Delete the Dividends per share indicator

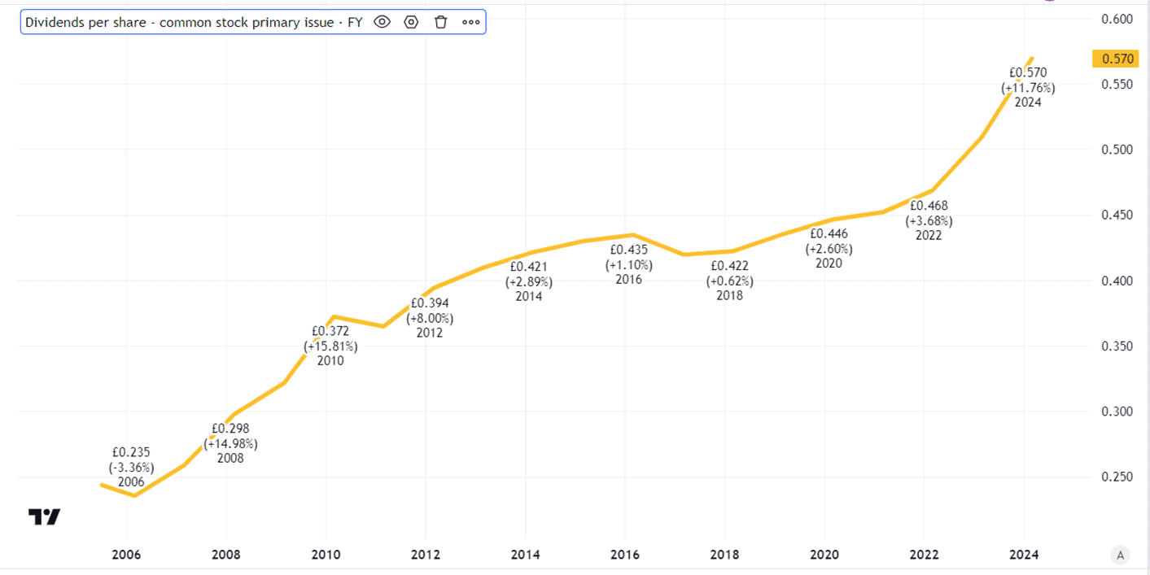(440, 22)
